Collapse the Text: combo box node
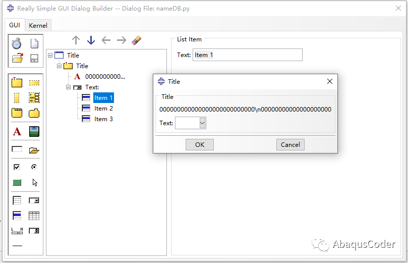The height and width of the screenshot is (263, 408). (x=69, y=87)
